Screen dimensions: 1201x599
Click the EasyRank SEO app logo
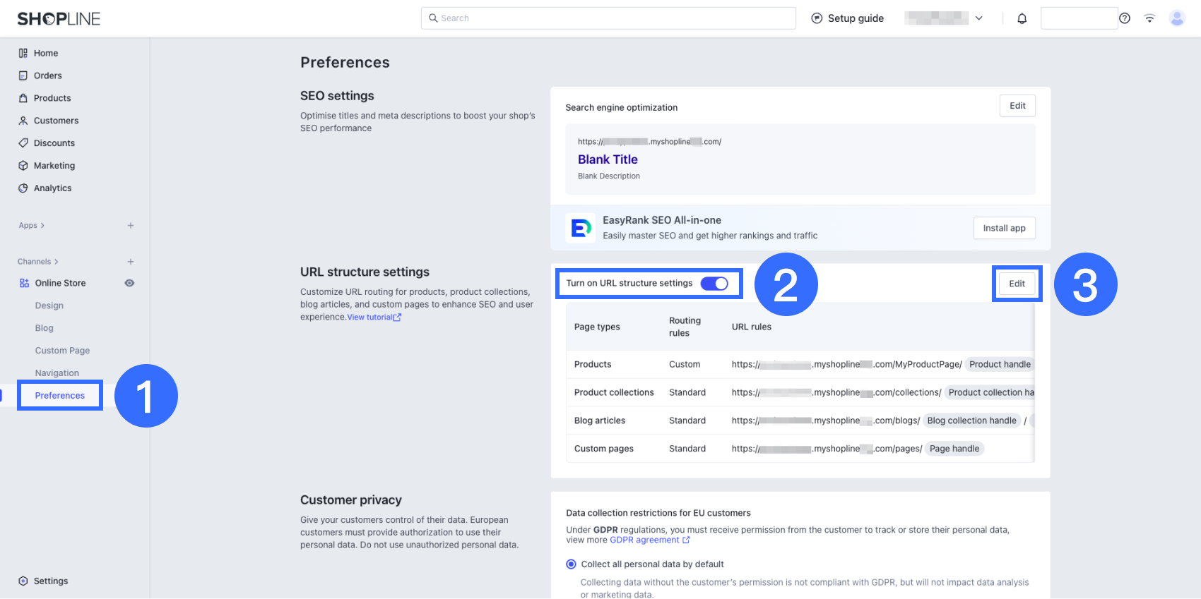click(x=581, y=228)
